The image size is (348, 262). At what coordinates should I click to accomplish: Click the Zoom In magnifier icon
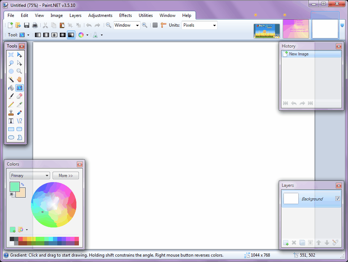[144, 25]
